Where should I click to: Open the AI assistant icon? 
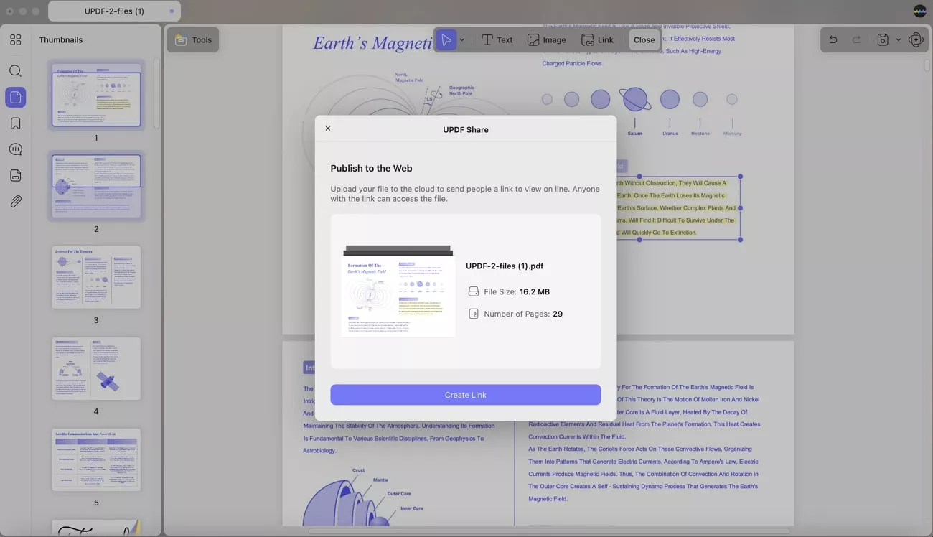click(916, 39)
